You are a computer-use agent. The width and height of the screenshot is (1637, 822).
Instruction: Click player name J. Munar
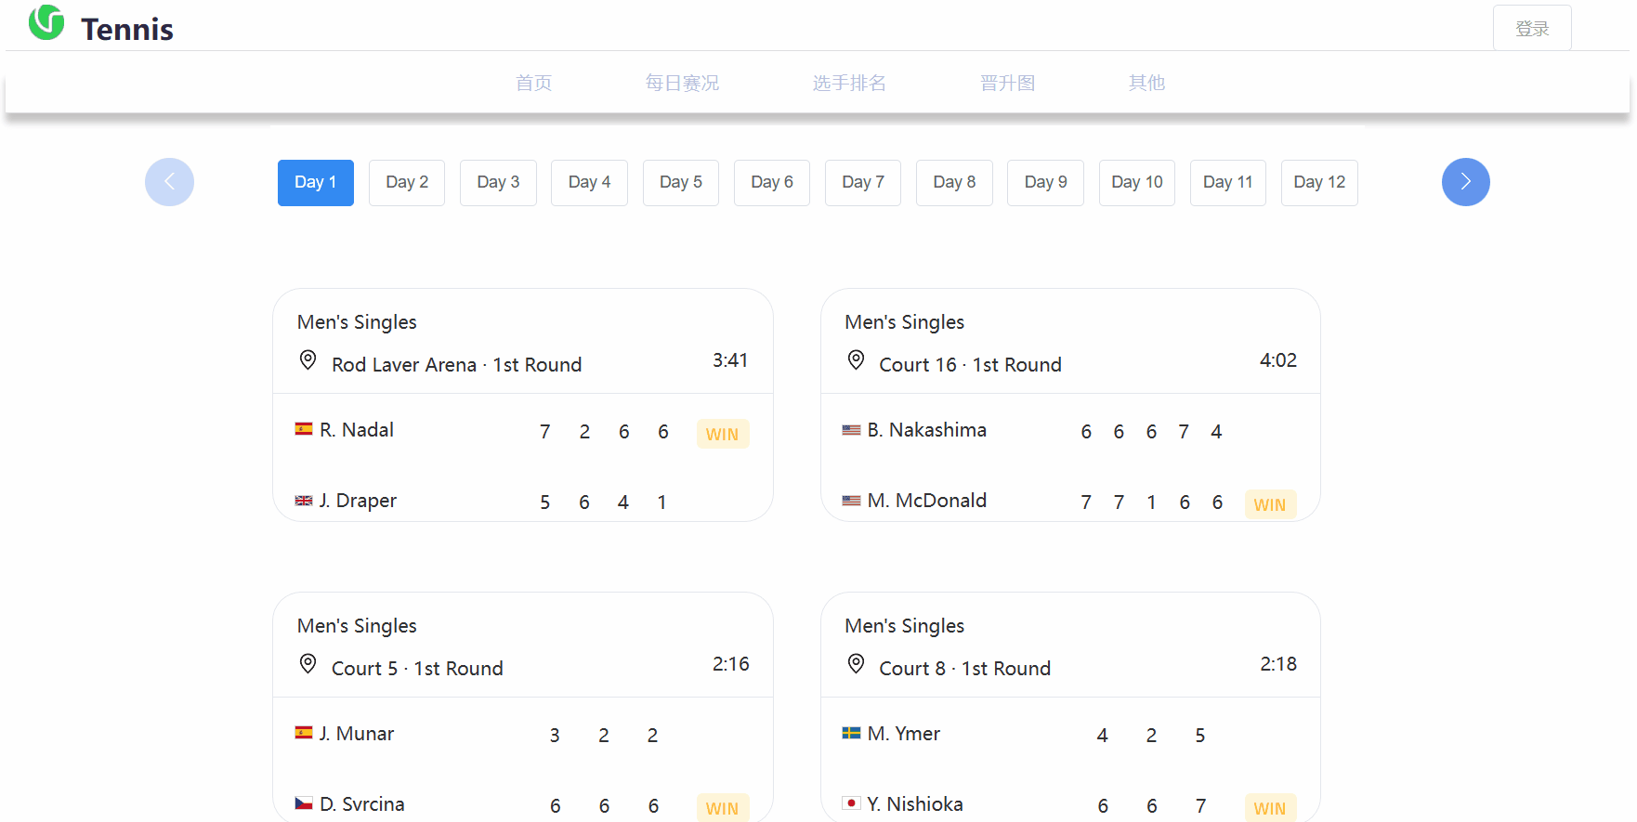coord(357,734)
